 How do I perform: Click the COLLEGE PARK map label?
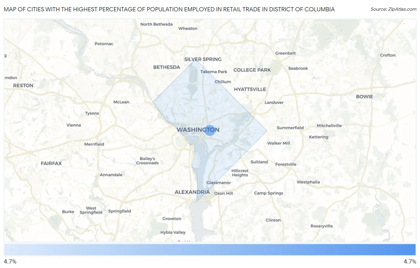(x=252, y=70)
